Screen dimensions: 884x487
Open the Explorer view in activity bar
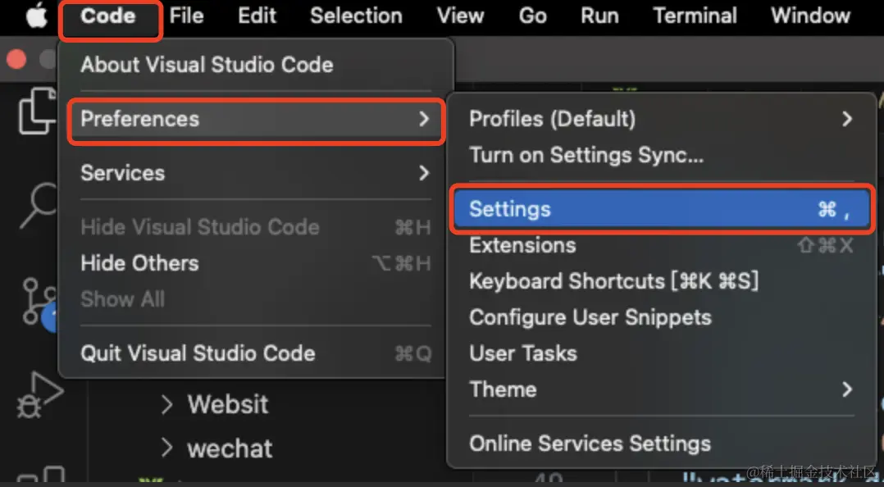(37, 111)
